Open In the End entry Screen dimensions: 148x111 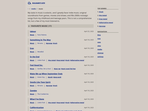pos(35,57)
